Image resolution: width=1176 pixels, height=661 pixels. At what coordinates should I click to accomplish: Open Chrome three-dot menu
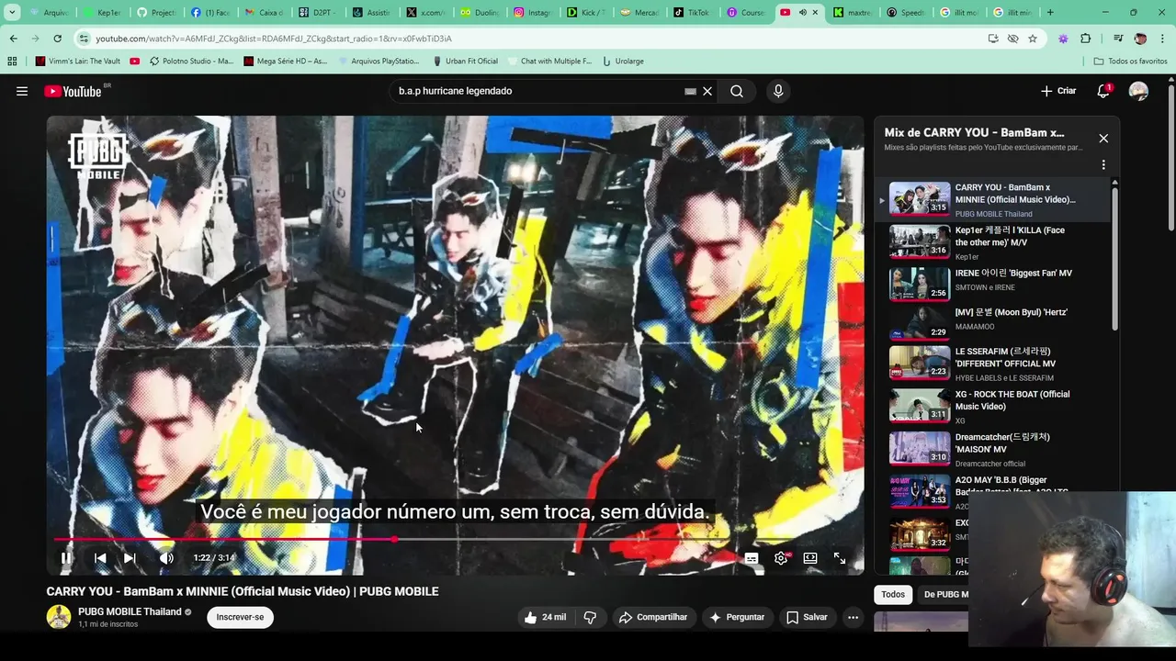tap(1161, 39)
